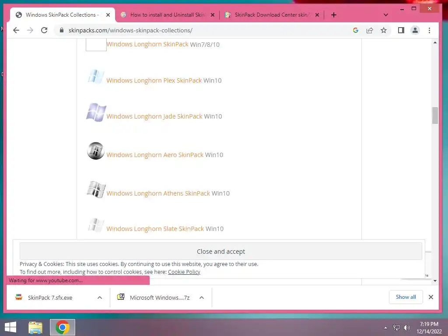Viewport: 448px width, 336px height.
Task: Bookmark this page with the star icon
Action: [383, 30]
